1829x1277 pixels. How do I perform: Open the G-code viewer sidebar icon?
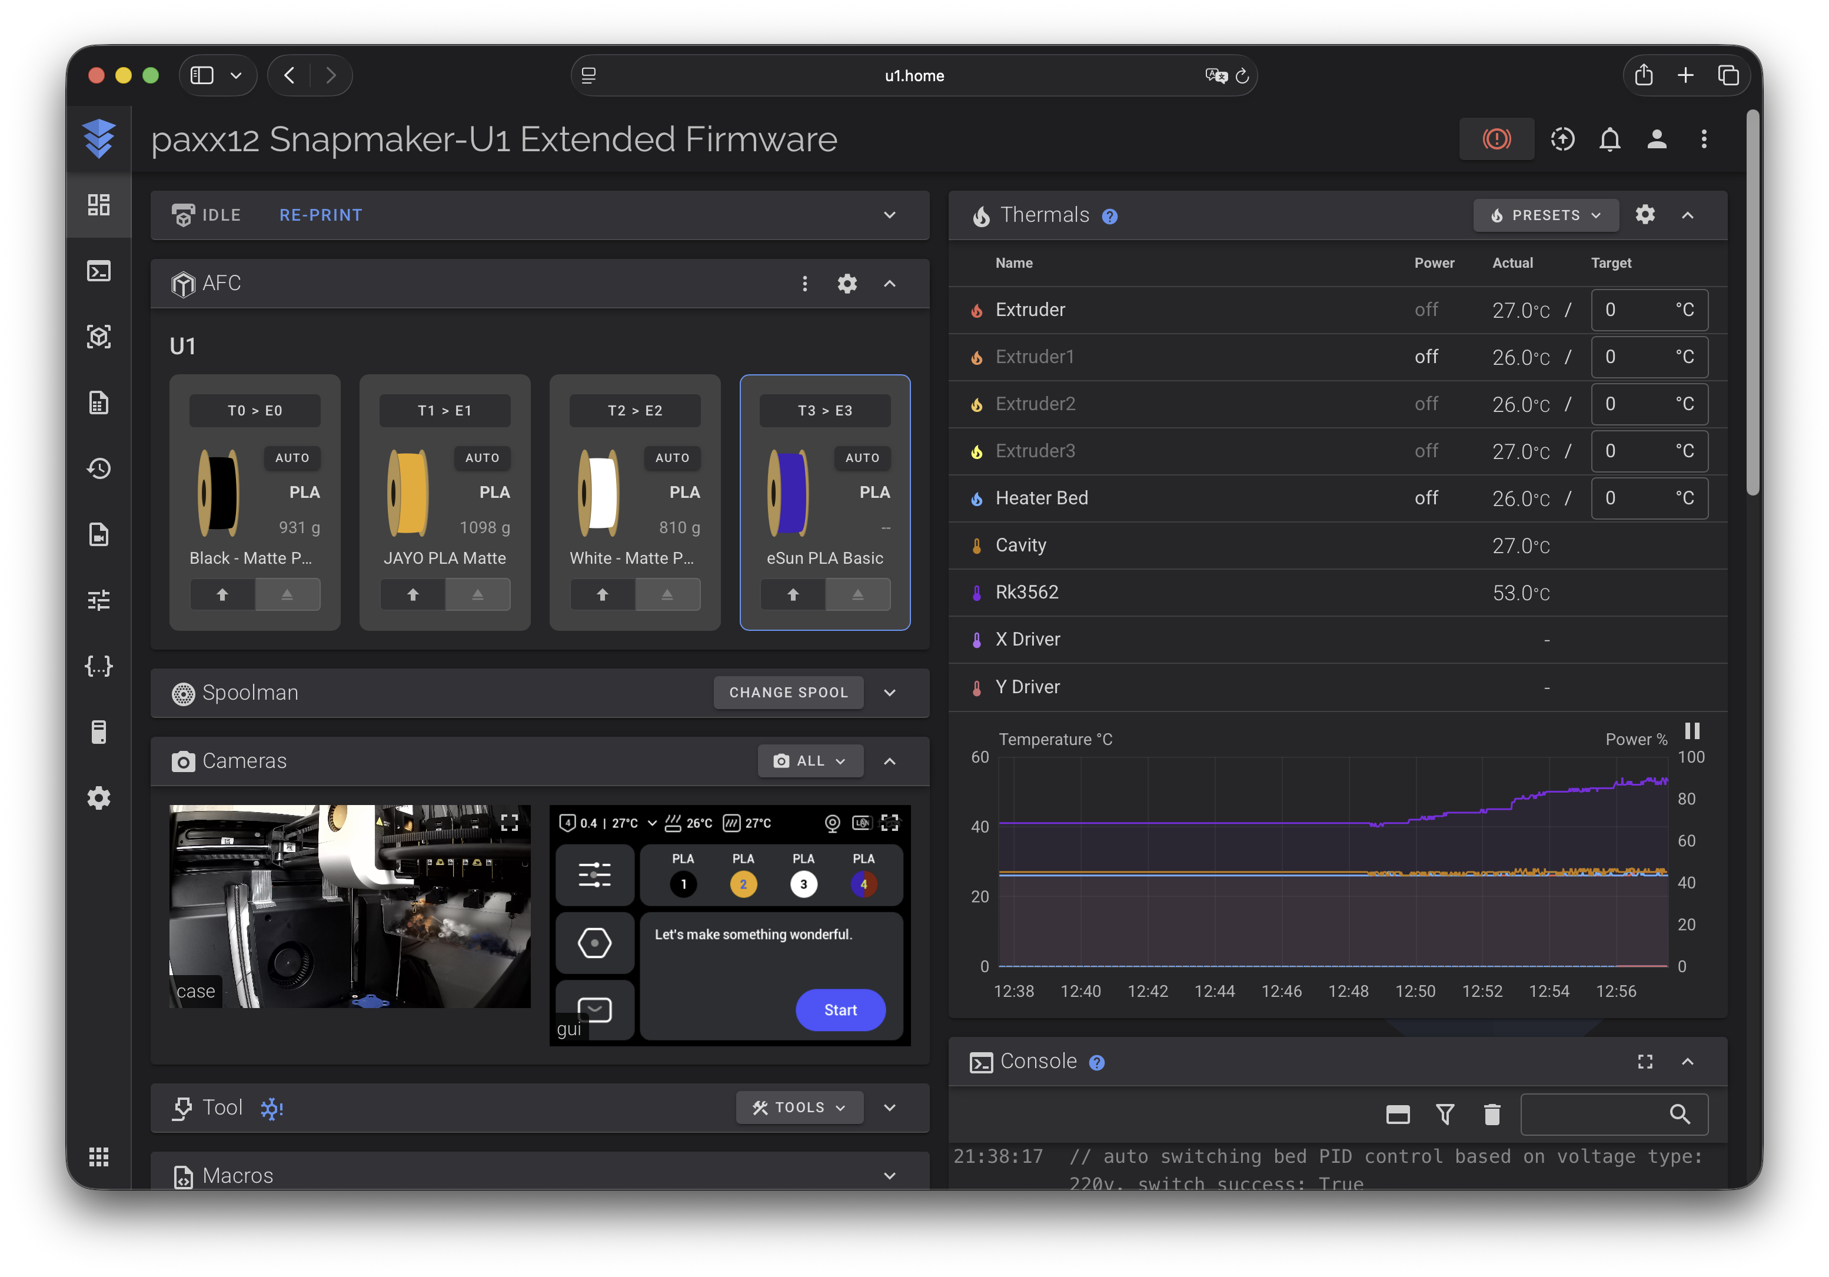click(x=99, y=337)
